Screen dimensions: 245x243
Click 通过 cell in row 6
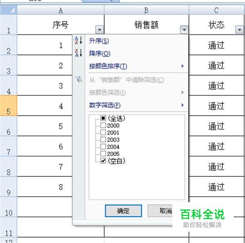click(x=216, y=126)
